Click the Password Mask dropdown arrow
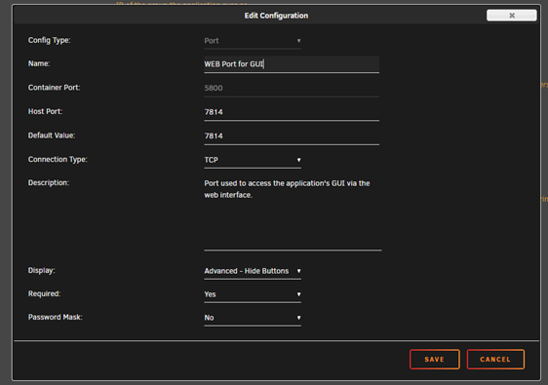Screen dimensions: 548x385 [298, 318]
